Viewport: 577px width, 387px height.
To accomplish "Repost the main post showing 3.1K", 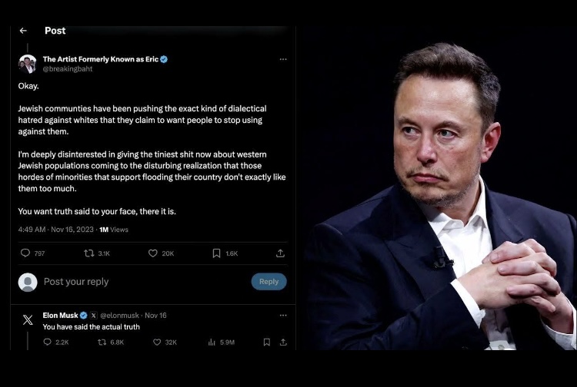I will coord(97,253).
